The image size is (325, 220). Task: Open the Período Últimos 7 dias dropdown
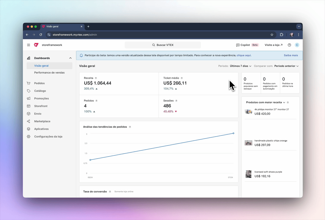[240, 66]
